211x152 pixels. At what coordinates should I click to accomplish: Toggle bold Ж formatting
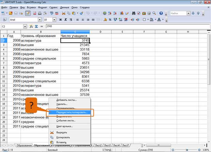pyautogui.click(x=61, y=20)
